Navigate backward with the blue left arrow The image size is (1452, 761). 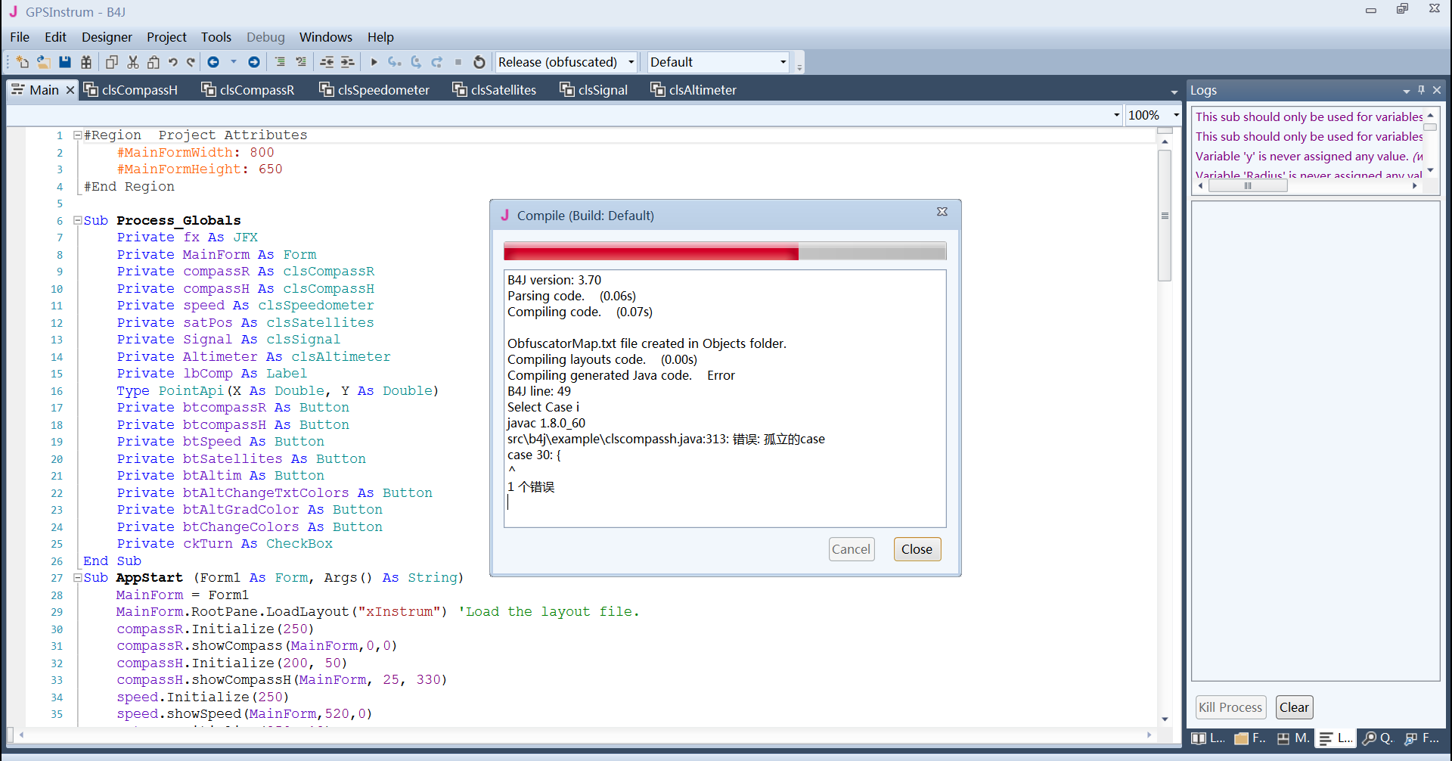(213, 62)
